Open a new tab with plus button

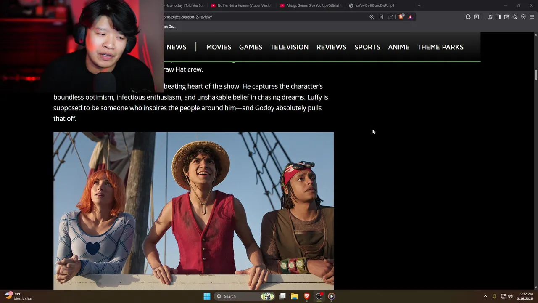(x=419, y=5)
